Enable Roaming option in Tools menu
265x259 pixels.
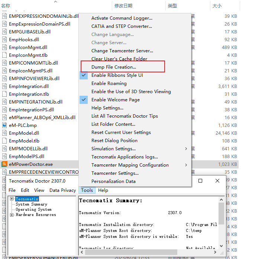click(109, 83)
